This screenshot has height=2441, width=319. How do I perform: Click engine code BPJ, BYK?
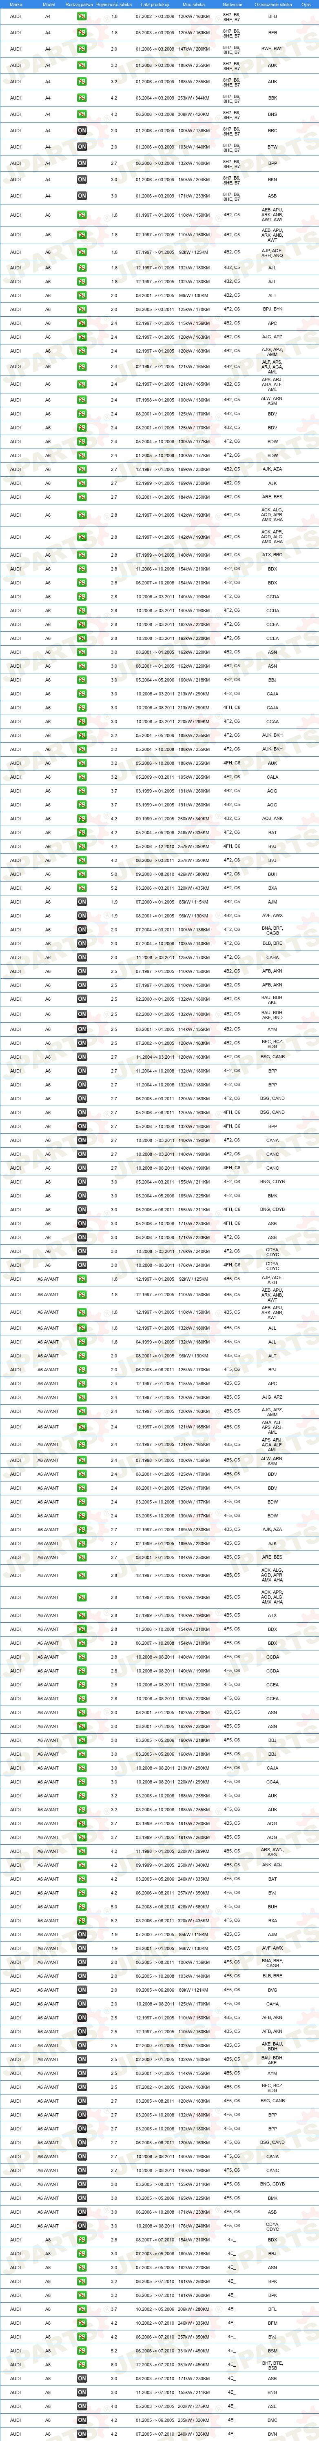pyautogui.click(x=272, y=309)
